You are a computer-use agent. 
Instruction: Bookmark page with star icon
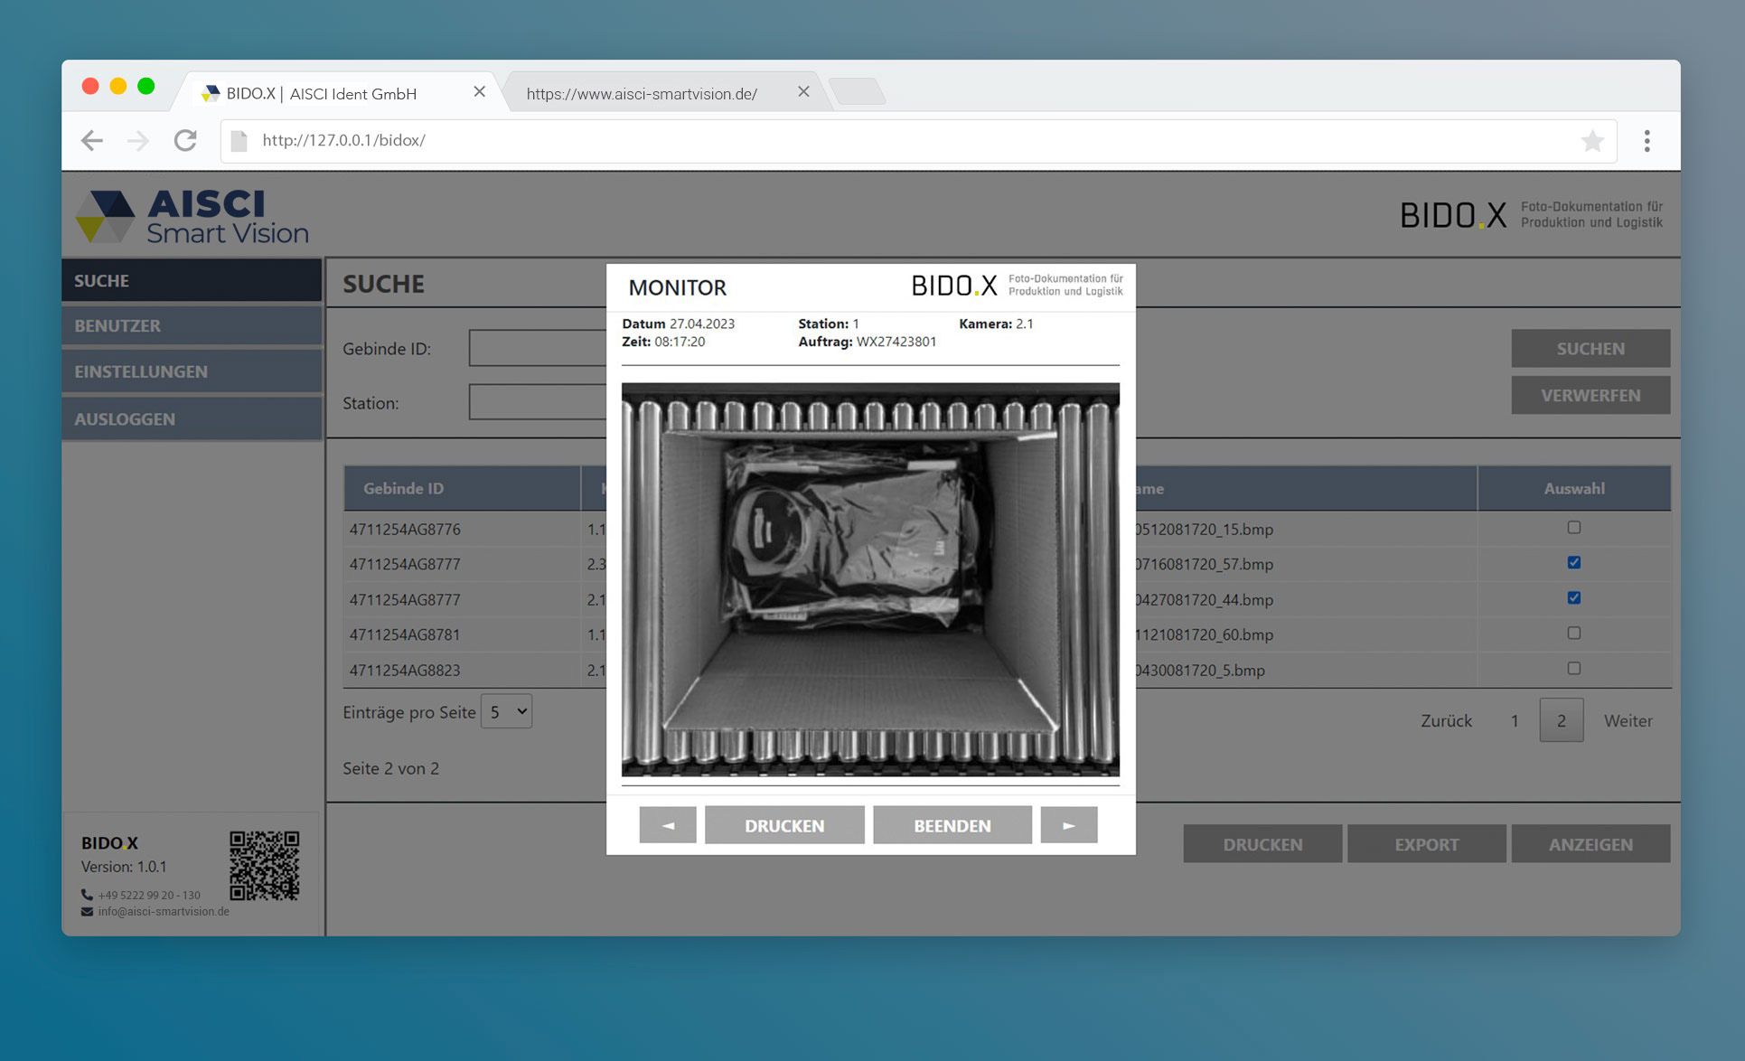coord(1592,140)
